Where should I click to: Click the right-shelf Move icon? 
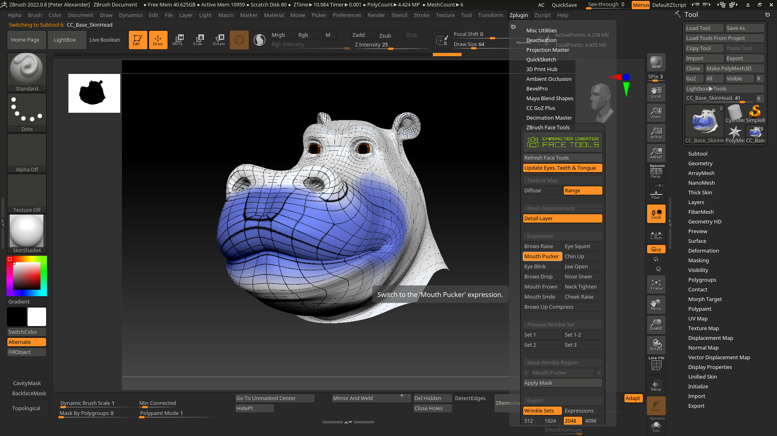point(656,305)
